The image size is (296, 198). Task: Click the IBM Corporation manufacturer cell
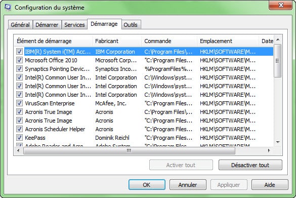tap(115, 52)
